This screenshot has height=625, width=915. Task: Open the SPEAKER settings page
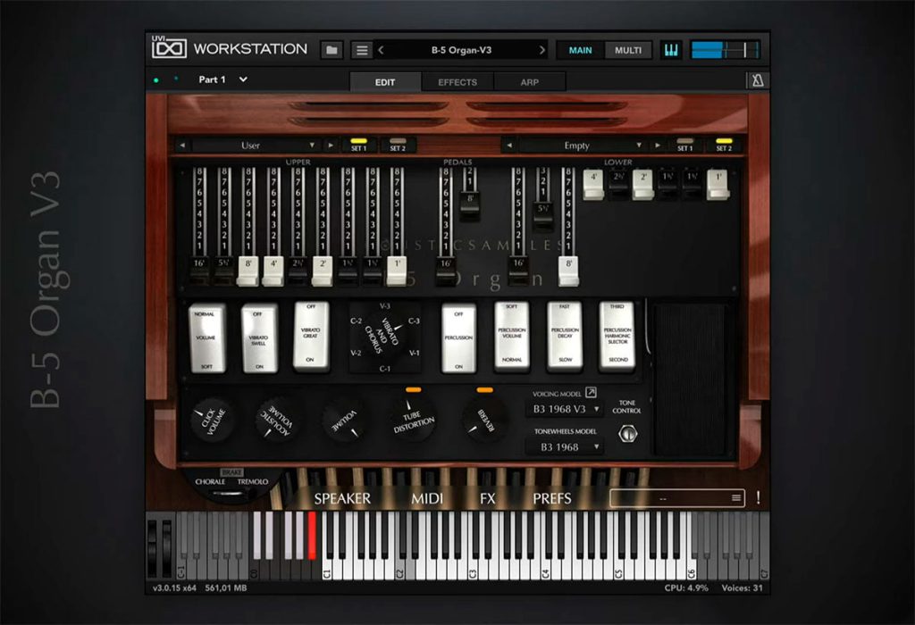pos(342,498)
